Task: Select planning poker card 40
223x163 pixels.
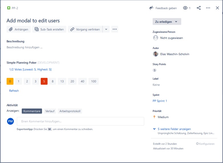Action: (82, 81)
